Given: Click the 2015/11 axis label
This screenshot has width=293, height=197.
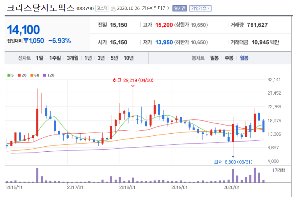Looking at the screenshot, I should pos(14,187).
